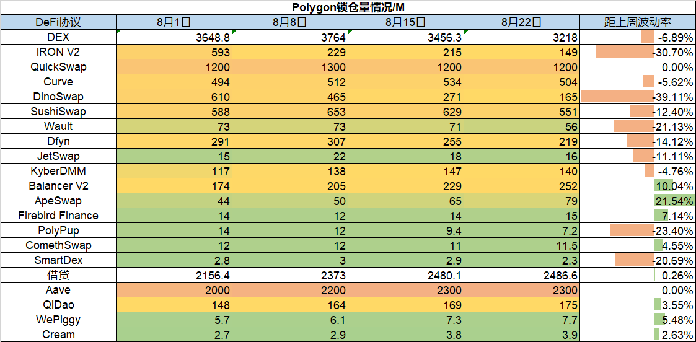Select the KyberDMM row label

point(58,171)
